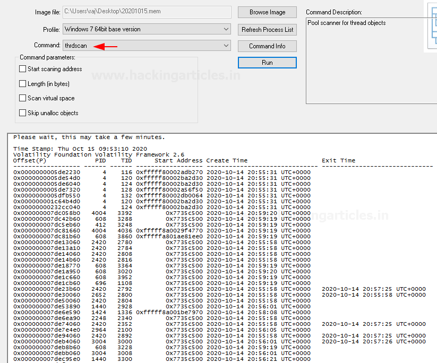Click Refresh Process List
Screen dimensions: 437x363
click(x=267, y=29)
